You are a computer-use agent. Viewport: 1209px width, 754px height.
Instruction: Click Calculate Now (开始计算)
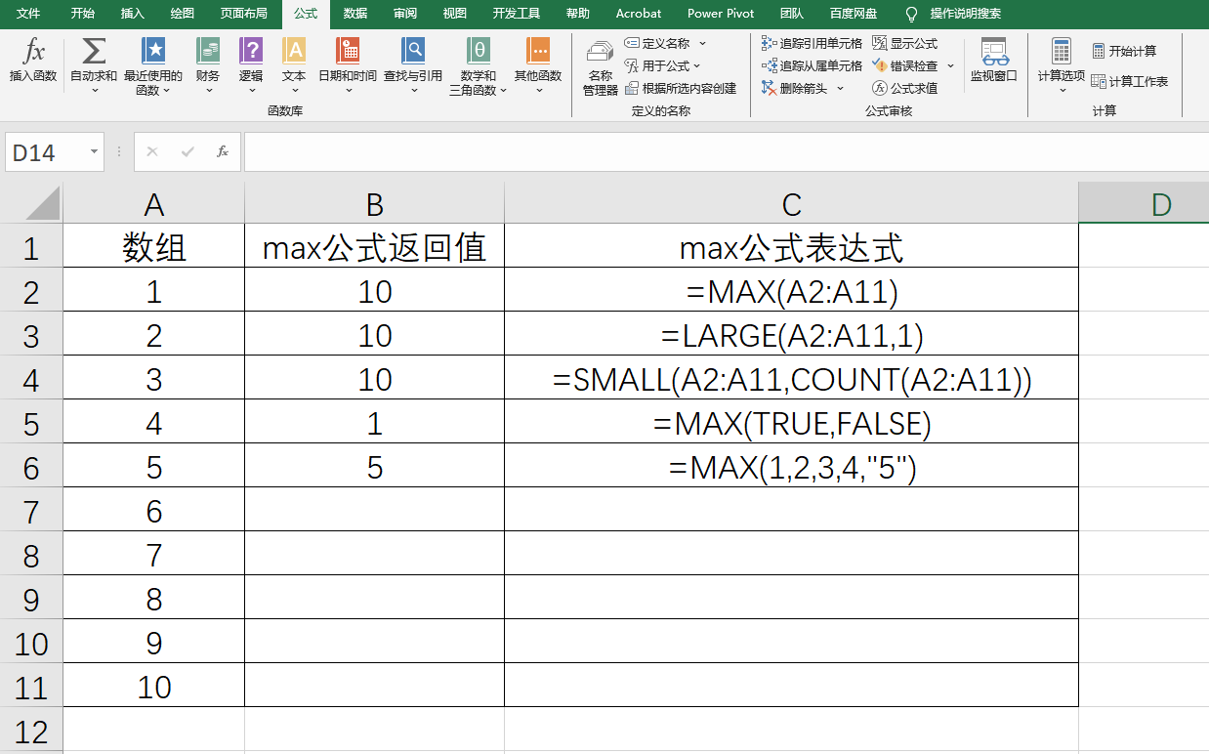tap(1124, 51)
